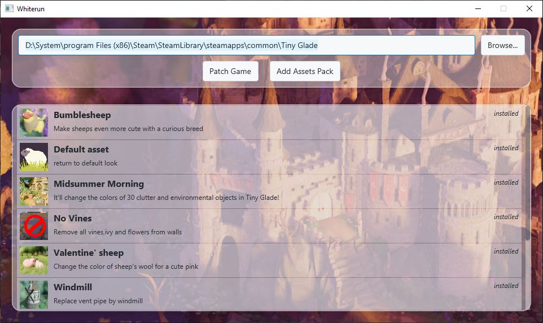
Task: Click the No Vines prohibition icon
Action: coord(34,226)
